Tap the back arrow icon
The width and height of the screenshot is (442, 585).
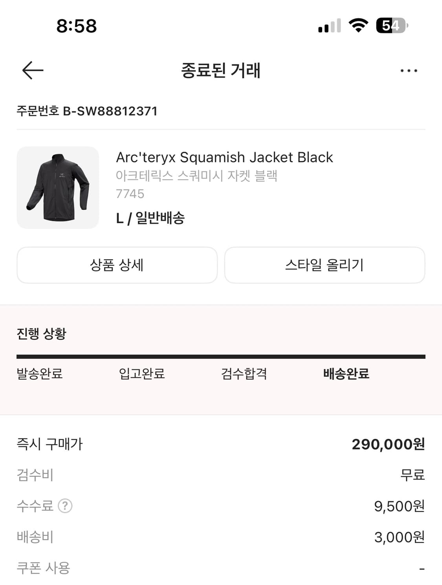coord(33,71)
